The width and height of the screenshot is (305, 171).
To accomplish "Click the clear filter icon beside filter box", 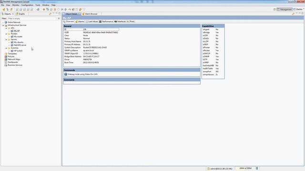I will [x=59, y=19].
